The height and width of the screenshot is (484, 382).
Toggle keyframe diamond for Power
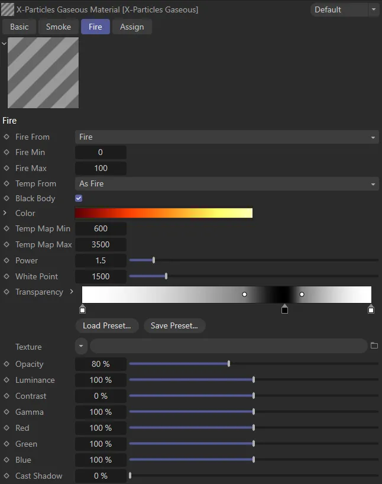pyautogui.click(x=7, y=260)
